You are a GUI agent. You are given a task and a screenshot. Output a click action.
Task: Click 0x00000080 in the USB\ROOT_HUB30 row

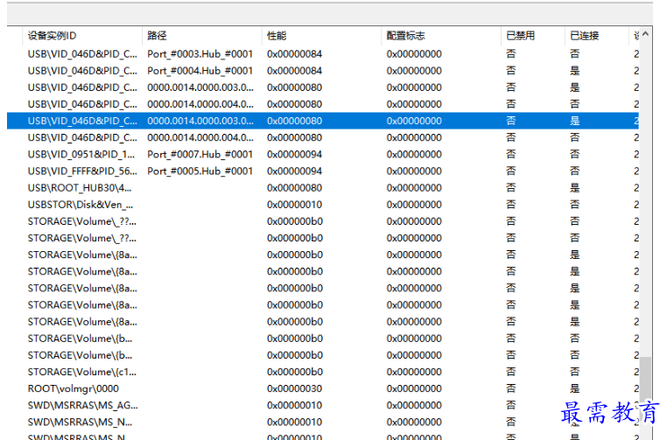(294, 188)
